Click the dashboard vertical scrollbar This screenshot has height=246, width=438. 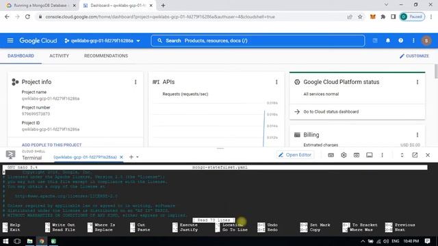tap(436, 71)
